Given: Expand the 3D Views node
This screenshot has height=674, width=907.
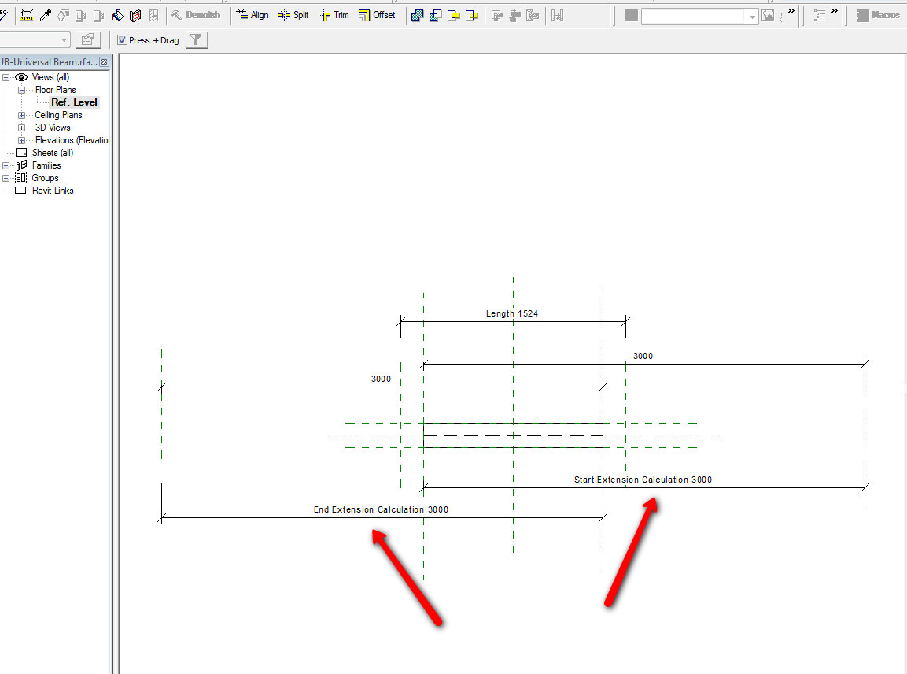Looking at the screenshot, I should 21,128.
